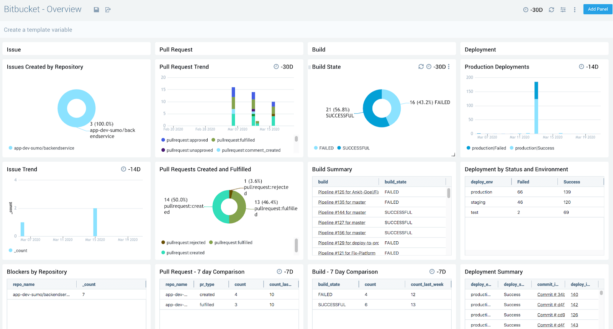Click the Build State panel clock icon

point(429,67)
